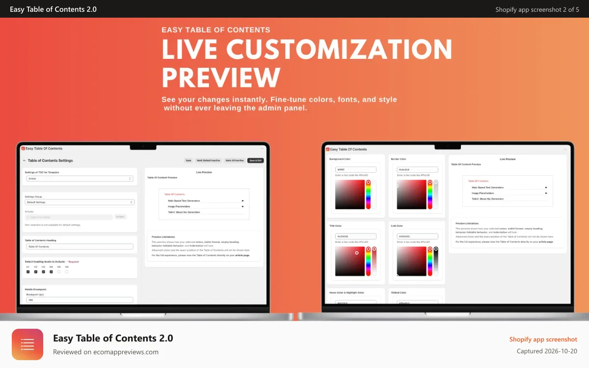Click the Link Color rainbow hue slider
The width and height of the screenshot is (589, 368).
click(430, 261)
